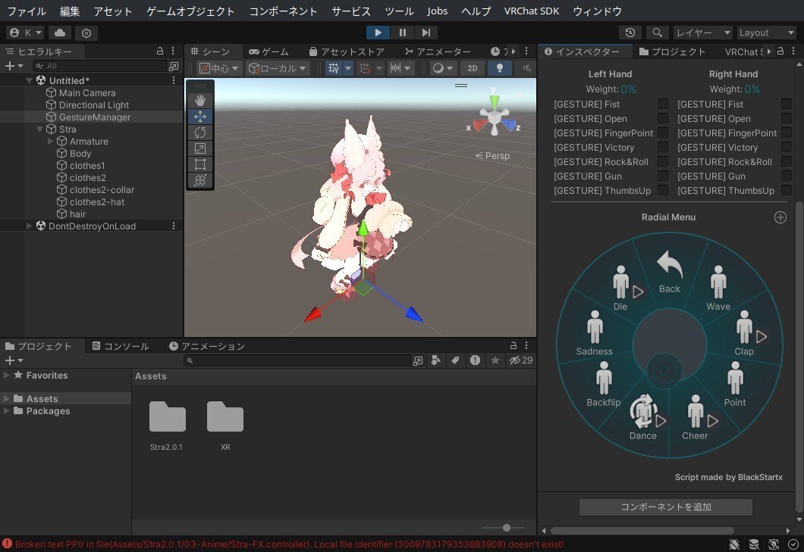
Task: Click the Step frame button
Action: [x=426, y=33]
